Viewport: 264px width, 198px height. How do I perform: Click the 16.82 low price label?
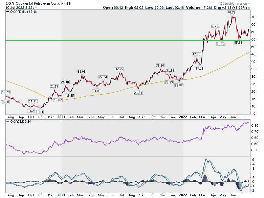[x=58, y=100]
